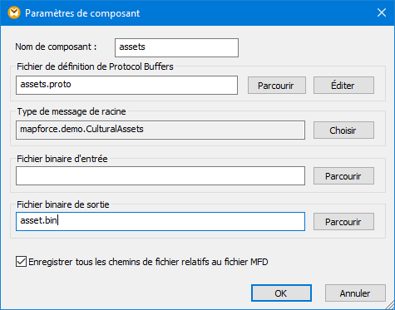Click the mapforce.demo.CulturalAssets root message field
The width and height of the screenshot is (395, 310).
tap(160, 130)
